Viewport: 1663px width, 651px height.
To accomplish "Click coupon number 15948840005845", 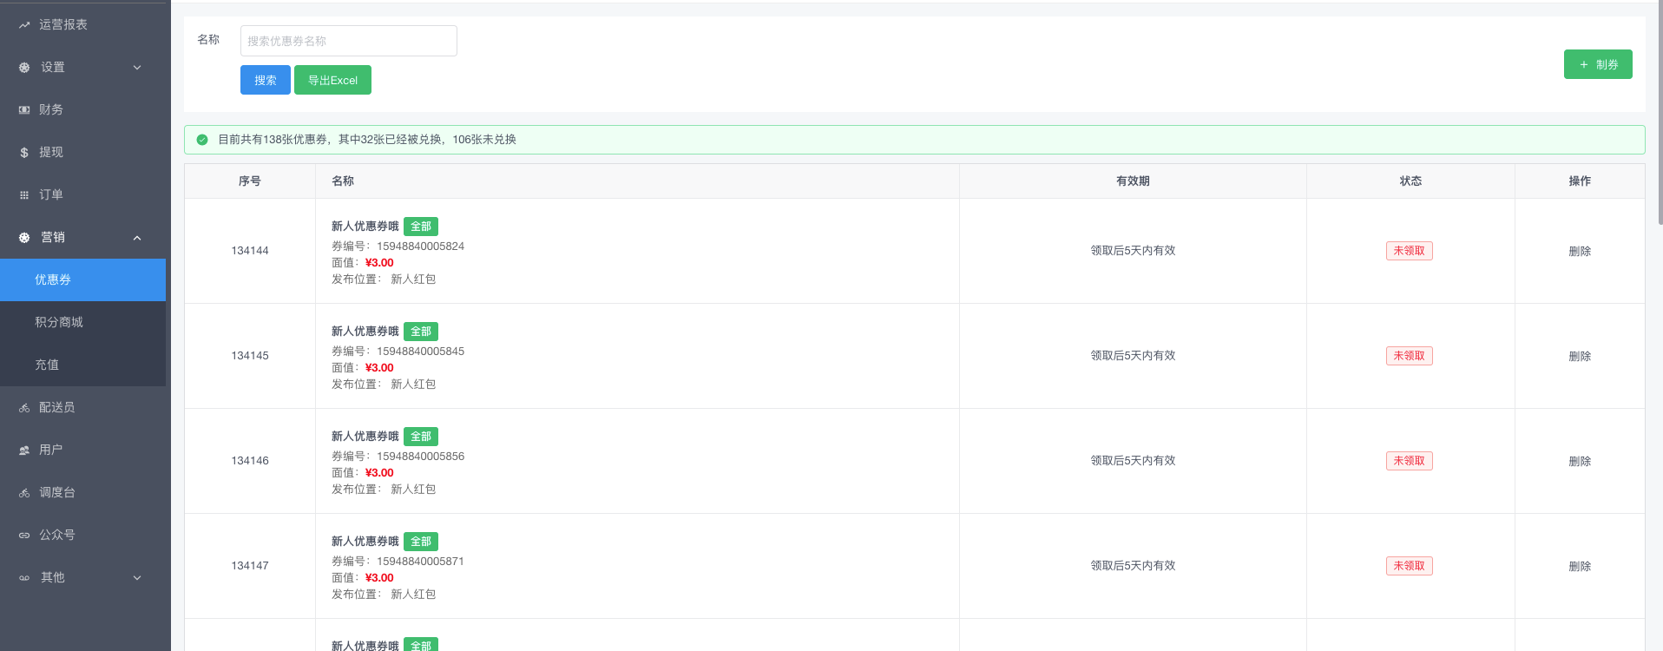I will tap(420, 352).
